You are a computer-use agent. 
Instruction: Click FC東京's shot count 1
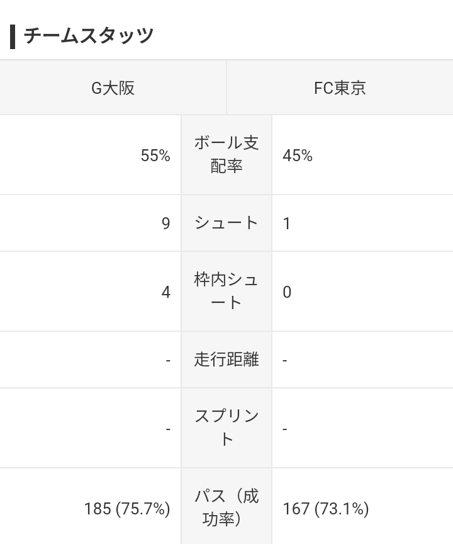(x=287, y=224)
